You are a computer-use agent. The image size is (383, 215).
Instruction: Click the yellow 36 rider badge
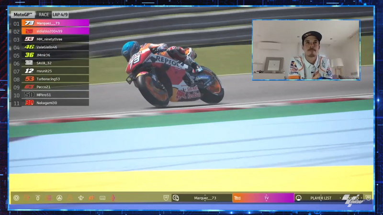pos(29,55)
